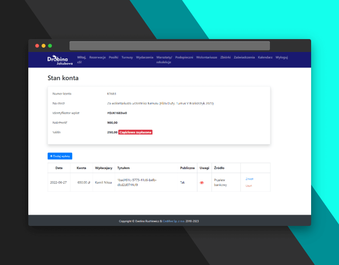
Task: Click the red Usuń link
Action: point(248,186)
